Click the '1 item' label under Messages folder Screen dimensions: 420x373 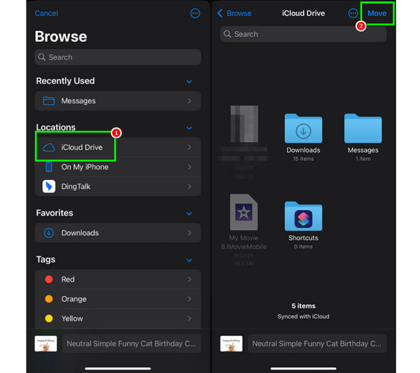point(363,159)
